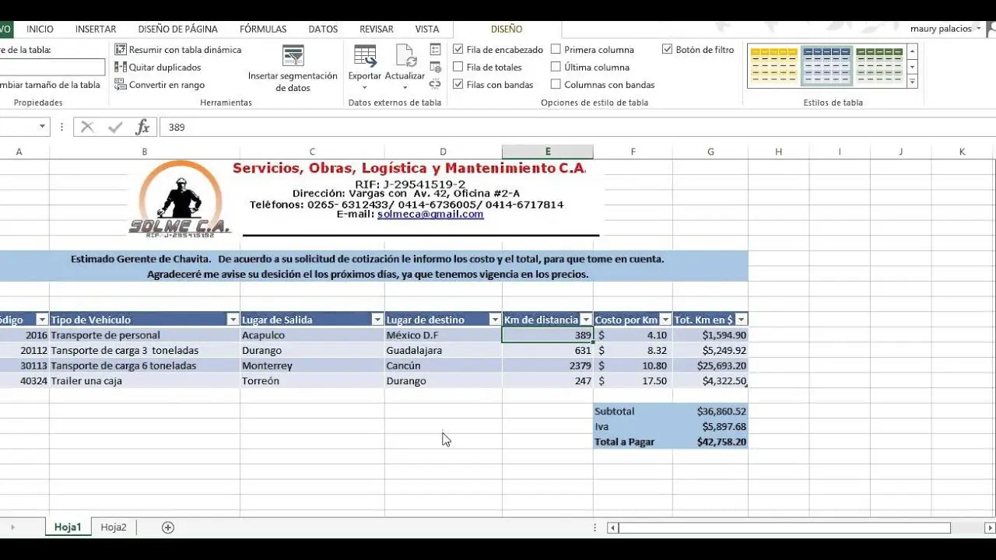Toggle Fila de encabezado checkbox
The image size is (996, 560).
[x=458, y=49]
